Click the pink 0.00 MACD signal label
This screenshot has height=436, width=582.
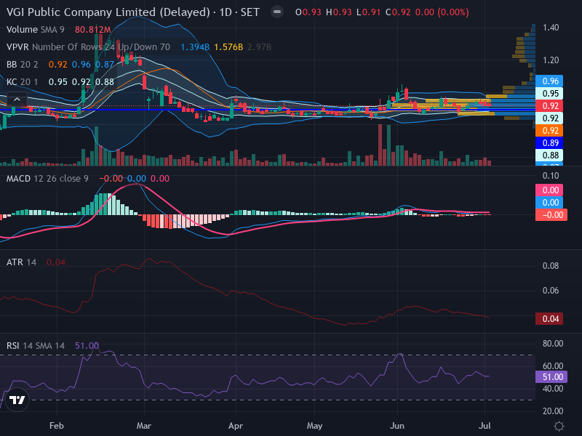[549, 190]
